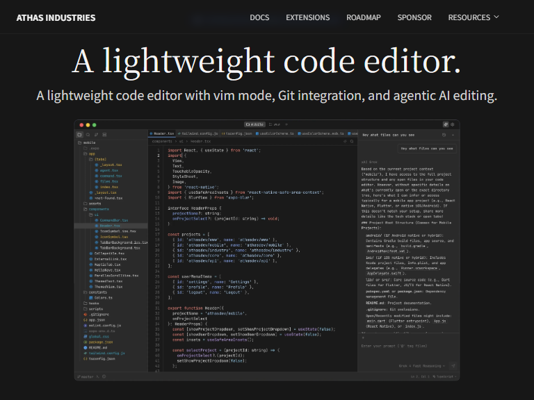Click the send message icon in chat panel
Screen dimensions: 534x400
(453, 365)
